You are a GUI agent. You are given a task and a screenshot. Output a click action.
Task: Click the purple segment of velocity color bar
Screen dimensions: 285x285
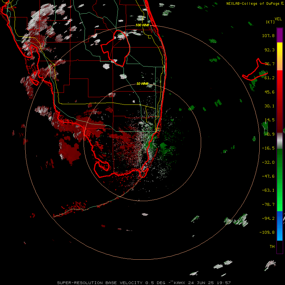click(280, 35)
